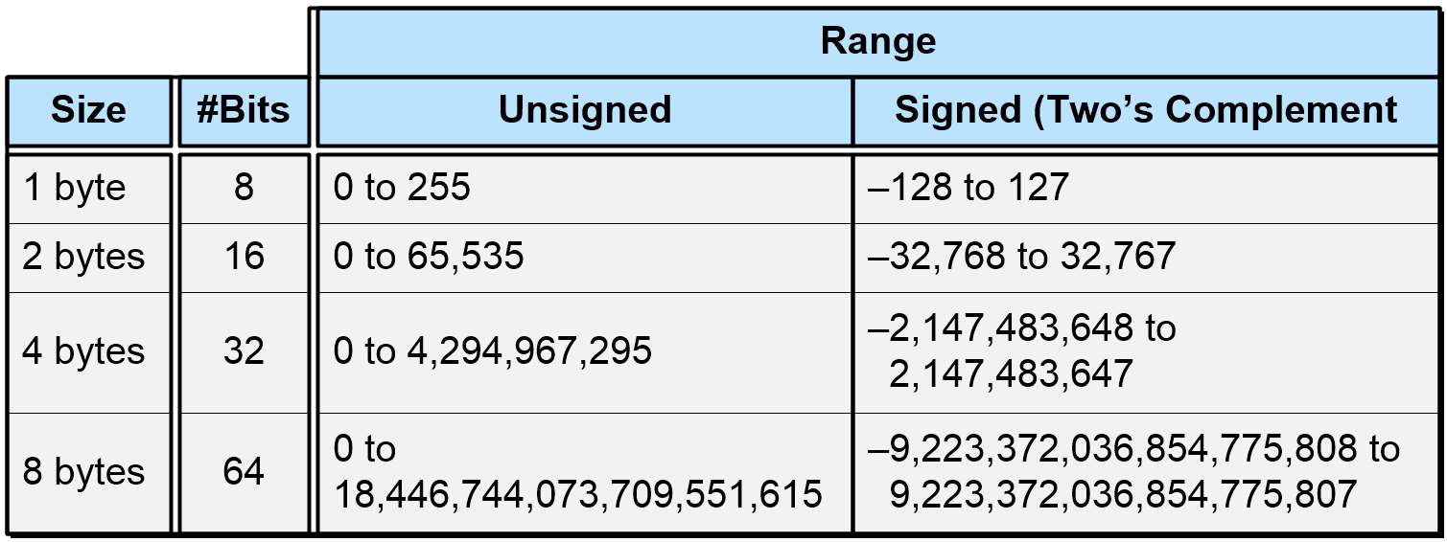The height and width of the screenshot is (542, 1447).
Task: Select the Size column header
Action: [x=88, y=110]
